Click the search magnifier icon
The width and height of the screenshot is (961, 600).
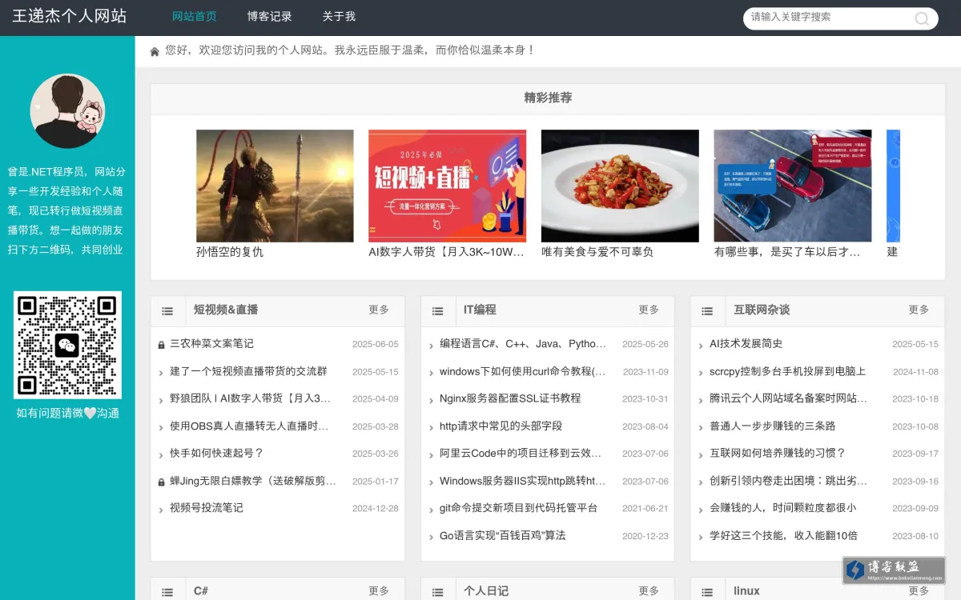click(922, 18)
